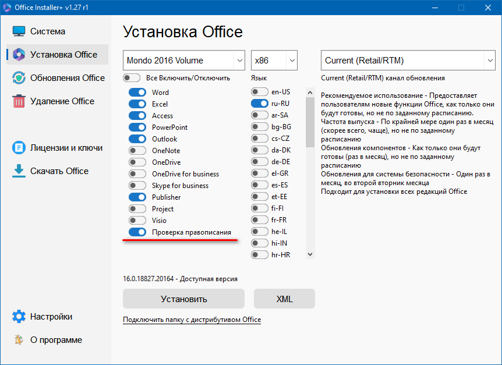Image resolution: width=502 pixels, height=365 pixels.
Task: Click the Установить button
Action: click(184, 299)
